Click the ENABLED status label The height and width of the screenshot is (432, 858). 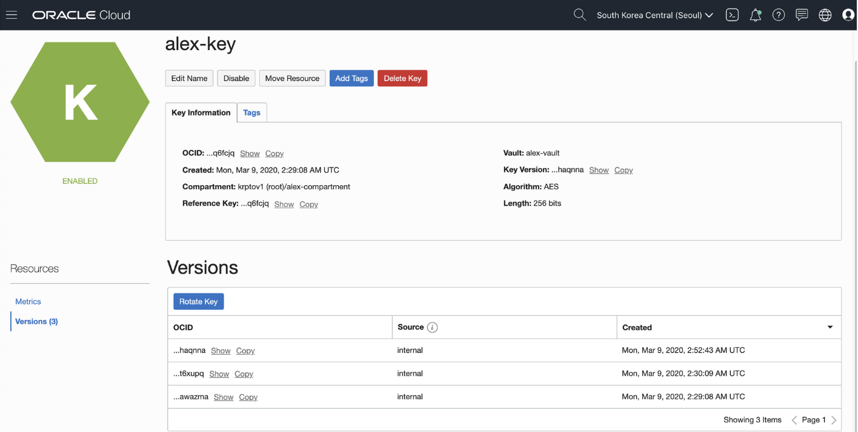(x=80, y=181)
